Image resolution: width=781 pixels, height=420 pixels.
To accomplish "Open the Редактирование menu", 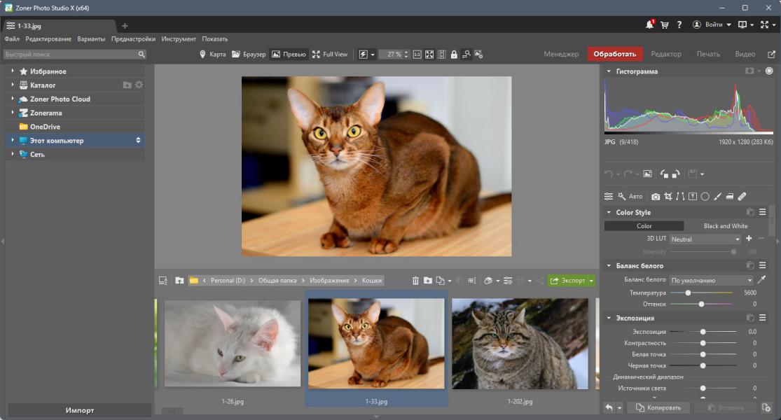I will coord(48,38).
